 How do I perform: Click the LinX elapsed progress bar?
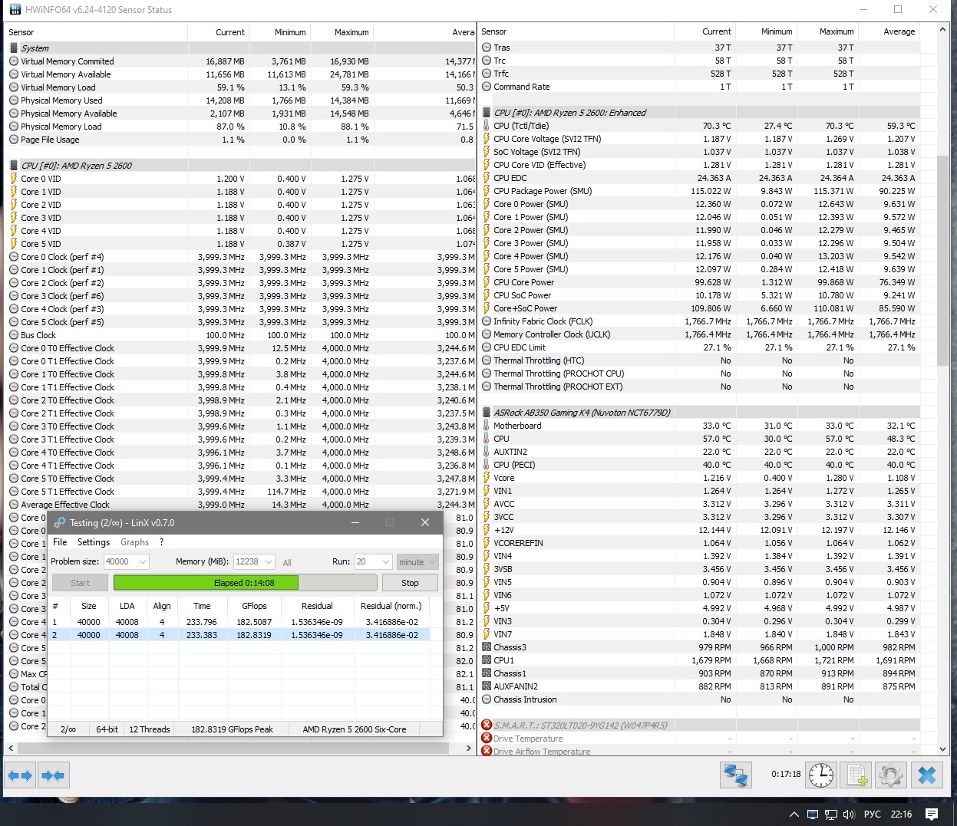pyautogui.click(x=245, y=583)
